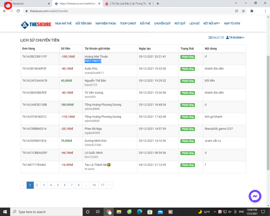
Task: Reload the page with the refresh icon
Action: click(18, 11)
